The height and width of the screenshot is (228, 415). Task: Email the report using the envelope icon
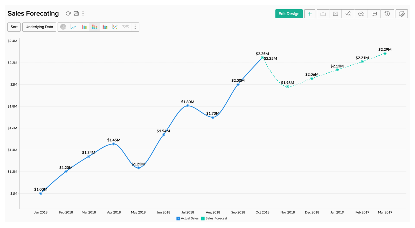(335, 14)
